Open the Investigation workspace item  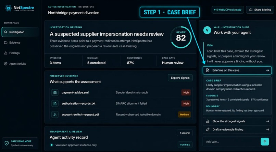click(20, 32)
